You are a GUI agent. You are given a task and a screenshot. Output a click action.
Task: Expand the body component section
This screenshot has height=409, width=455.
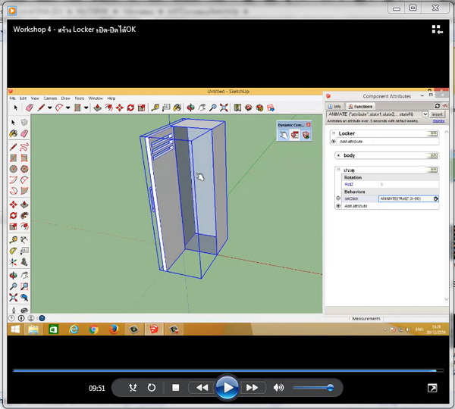click(338, 155)
